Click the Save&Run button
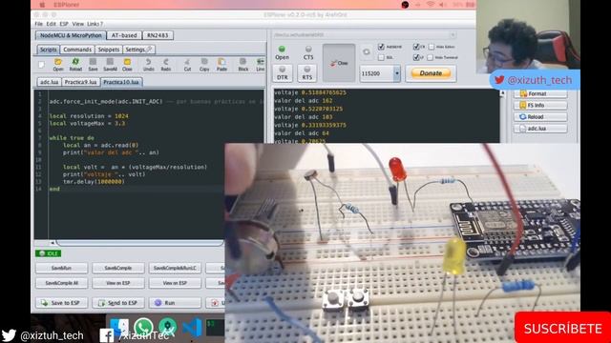The height and width of the screenshot is (343, 611). tap(61, 268)
